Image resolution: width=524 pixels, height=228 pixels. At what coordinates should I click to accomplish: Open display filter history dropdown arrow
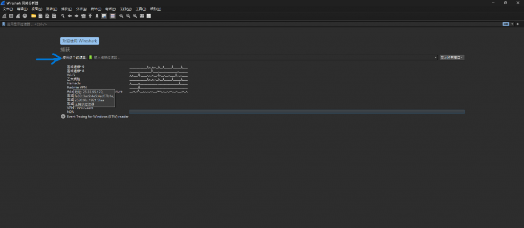[x=512, y=24]
